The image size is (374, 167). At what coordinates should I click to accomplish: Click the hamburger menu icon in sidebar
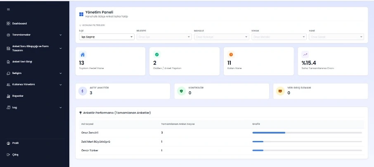pyautogui.click(x=8, y=10)
